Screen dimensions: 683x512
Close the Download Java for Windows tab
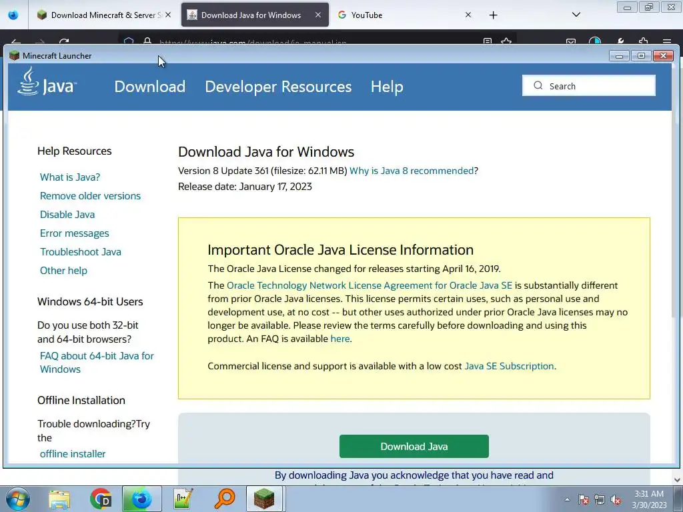[x=318, y=15]
